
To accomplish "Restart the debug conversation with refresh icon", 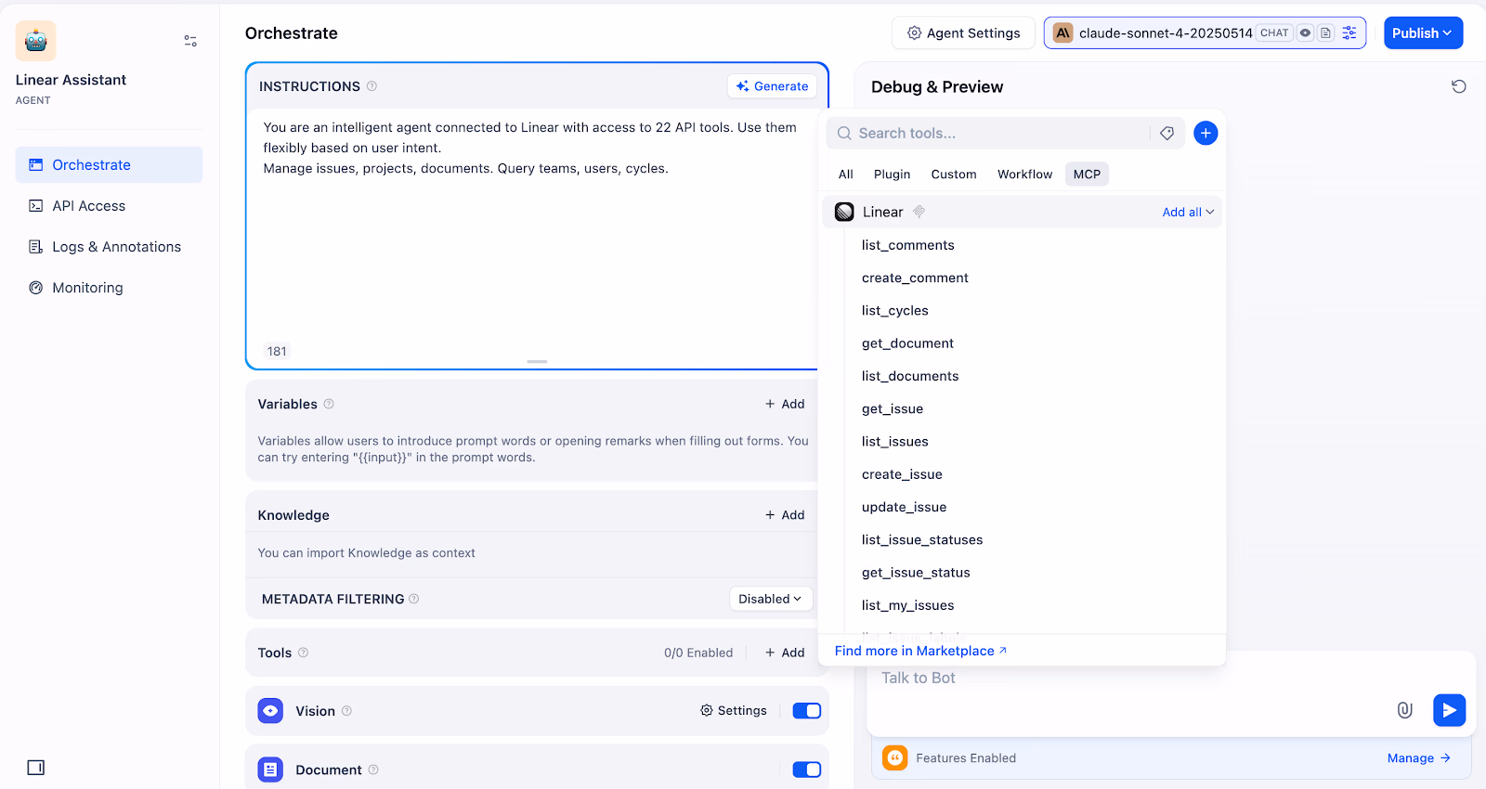I will coord(1459,86).
